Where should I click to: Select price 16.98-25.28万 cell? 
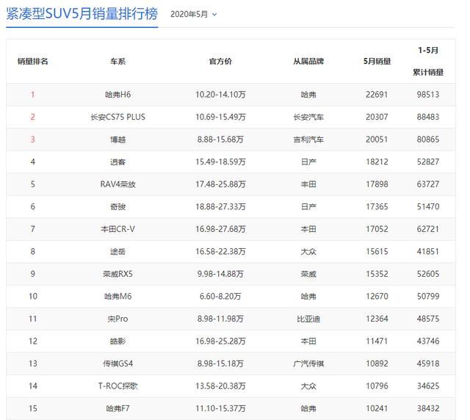point(220,341)
